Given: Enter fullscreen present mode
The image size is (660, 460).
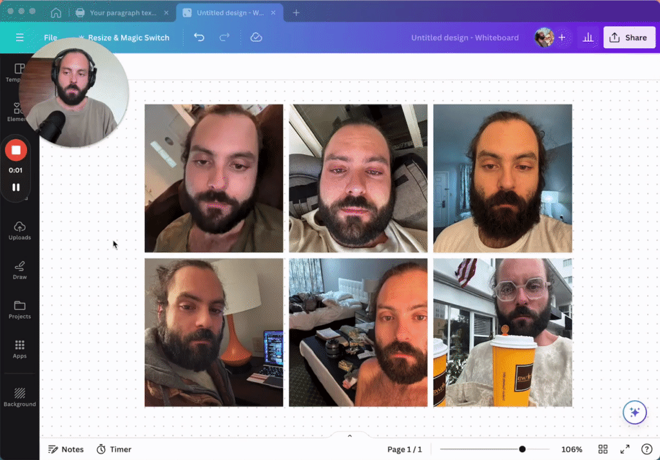Looking at the screenshot, I should (x=625, y=449).
